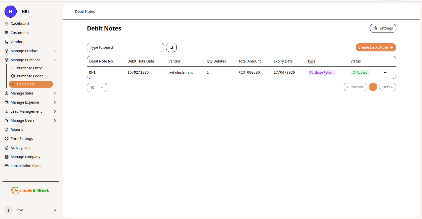Click the HBL company avatar icon
This screenshot has height=219, width=422.
coord(11,12)
